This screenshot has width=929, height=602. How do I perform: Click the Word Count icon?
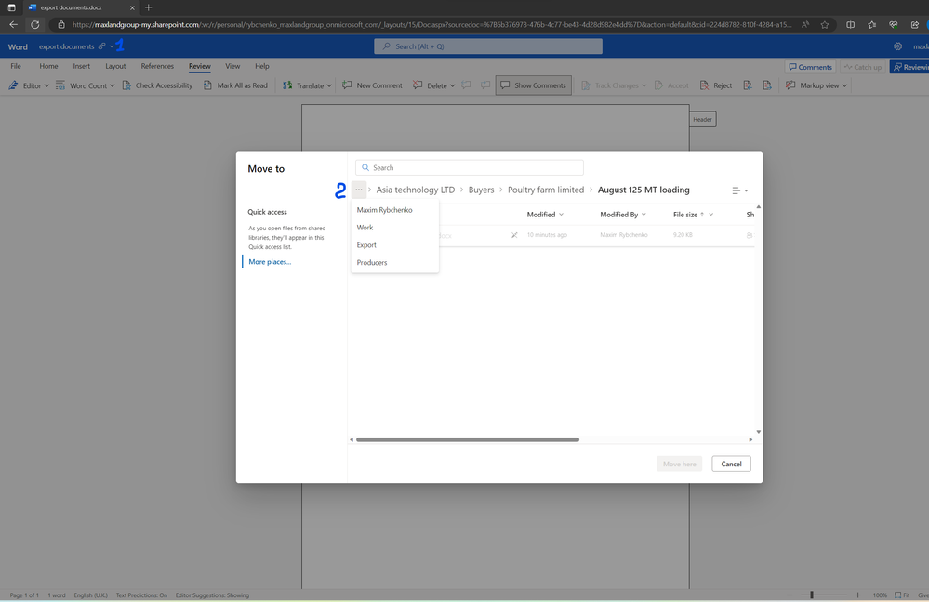click(x=60, y=85)
